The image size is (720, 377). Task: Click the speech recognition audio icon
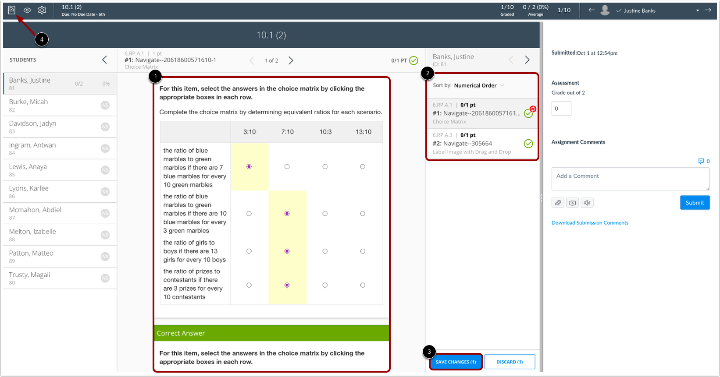coord(587,203)
